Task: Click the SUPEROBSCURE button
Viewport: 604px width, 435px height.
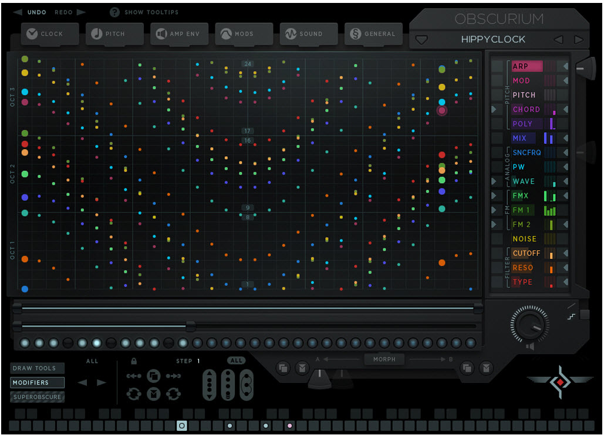Action: [37, 397]
